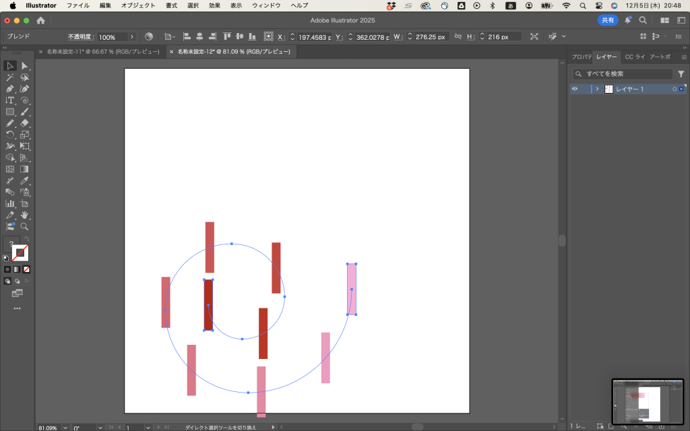Screen dimensions: 690x431
Task: Choose the Hand tool
Action: [24, 215]
